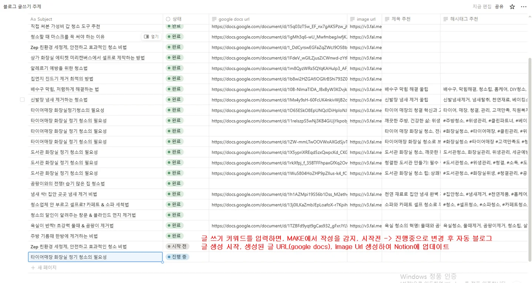Tick the checkbox beside 신발장 냄새 제거하는 청소법
Screen dimensions: 532x283
[x=22, y=100]
